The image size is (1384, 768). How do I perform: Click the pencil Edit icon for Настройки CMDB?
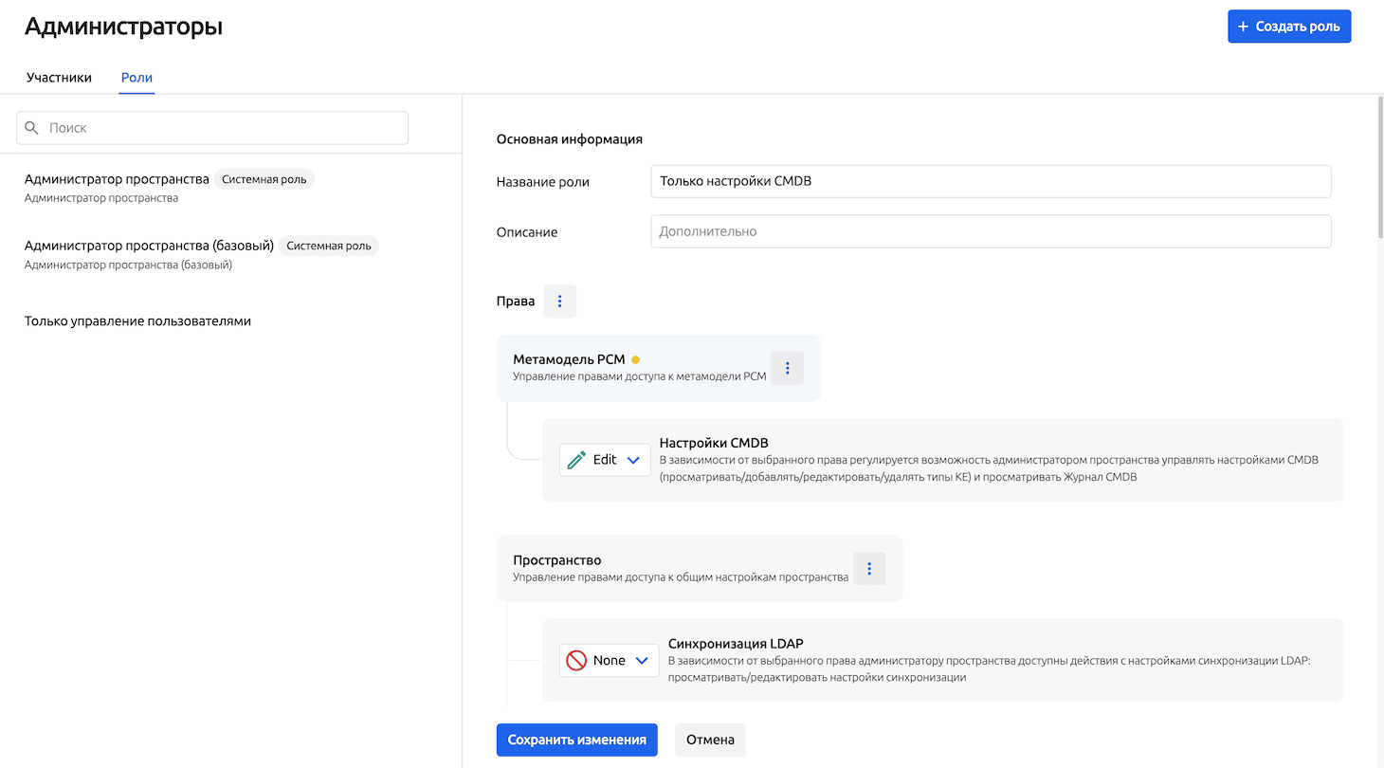(x=576, y=460)
